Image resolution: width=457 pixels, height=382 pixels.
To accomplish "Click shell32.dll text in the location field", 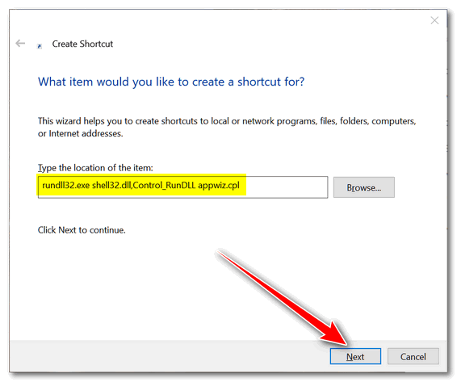I will pos(111,185).
